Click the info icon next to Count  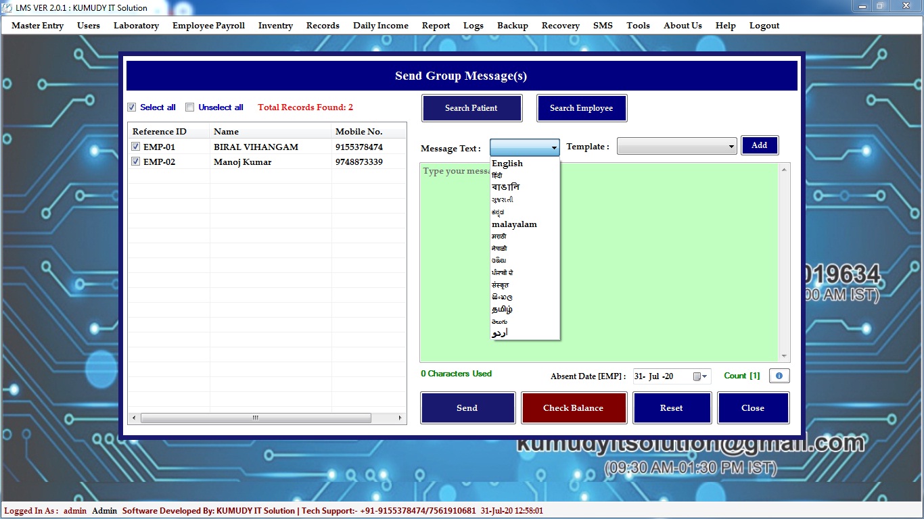point(779,376)
